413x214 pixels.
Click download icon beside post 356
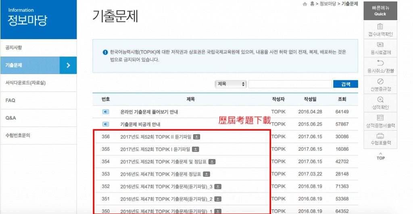pyautogui.click(x=196, y=137)
